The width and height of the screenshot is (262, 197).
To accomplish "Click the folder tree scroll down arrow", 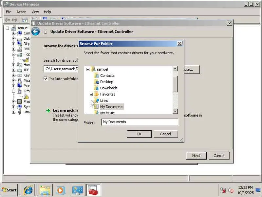I will pos(175,111).
